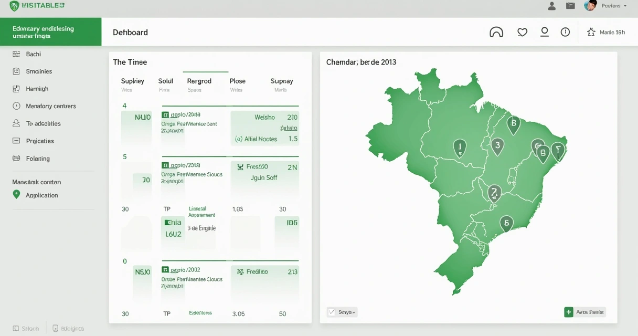Open the alerts info icon near Marie 38h
The width and height of the screenshot is (638, 336).
(565, 31)
